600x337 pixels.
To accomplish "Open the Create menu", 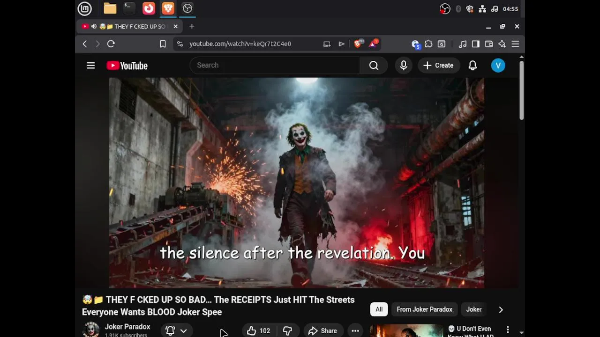I will [x=438, y=65].
